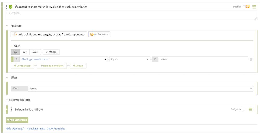Open the Effect Permit dropdown
260x135 pixels.
click(141, 88)
